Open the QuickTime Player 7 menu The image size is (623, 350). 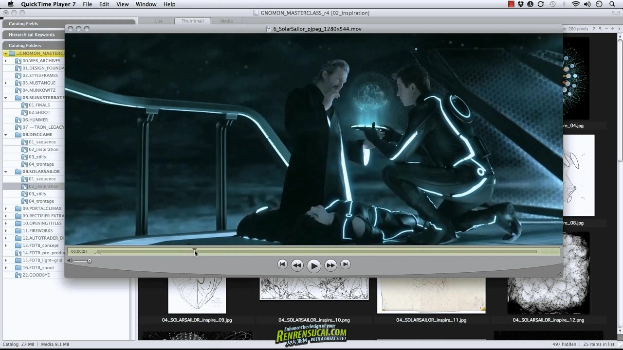48,4
